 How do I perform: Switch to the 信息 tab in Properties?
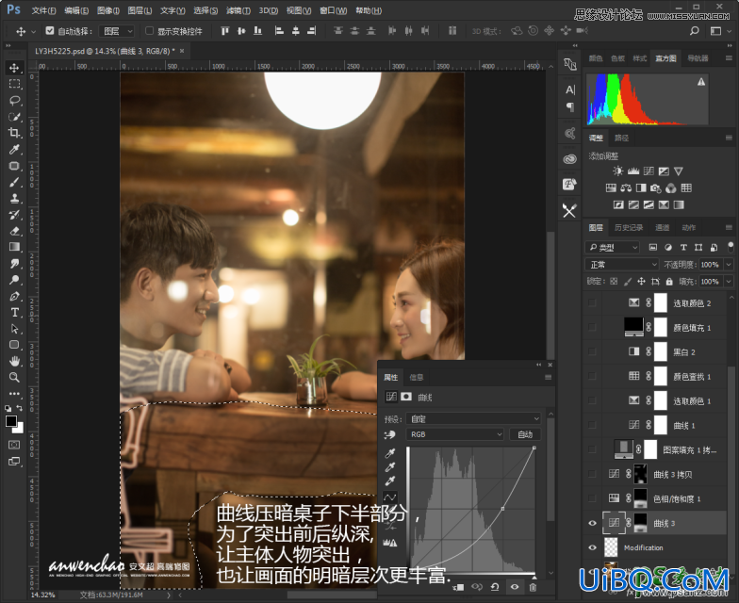coord(417,377)
